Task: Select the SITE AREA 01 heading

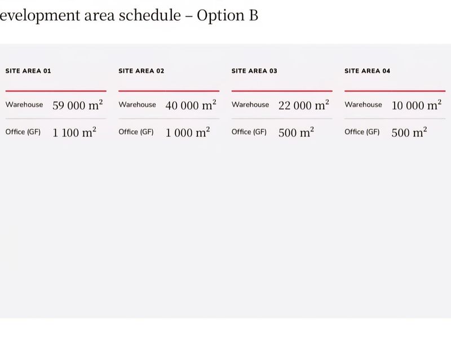Action: (28, 71)
